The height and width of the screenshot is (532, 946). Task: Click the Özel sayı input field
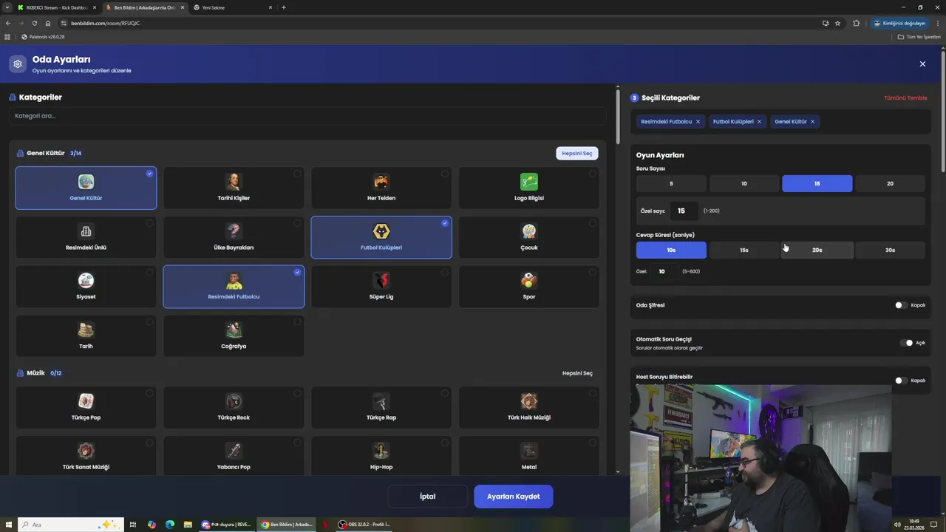(x=683, y=211)
